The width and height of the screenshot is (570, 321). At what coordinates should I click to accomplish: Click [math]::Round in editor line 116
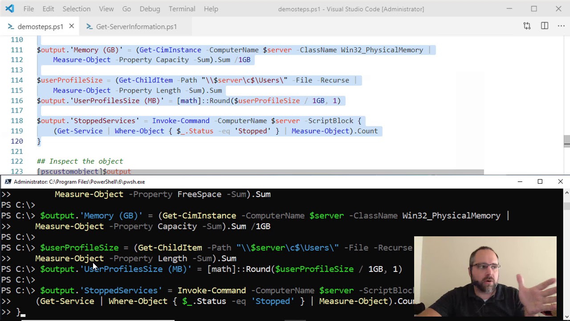(x=203, y=101)
